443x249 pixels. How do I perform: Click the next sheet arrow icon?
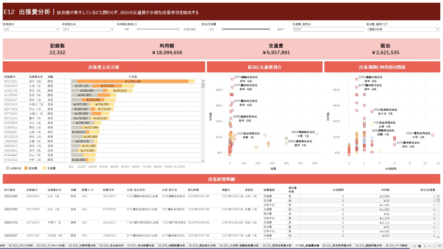(430, 246)
